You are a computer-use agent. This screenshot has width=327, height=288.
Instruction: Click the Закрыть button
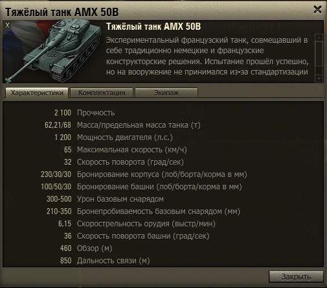[296, 276]
